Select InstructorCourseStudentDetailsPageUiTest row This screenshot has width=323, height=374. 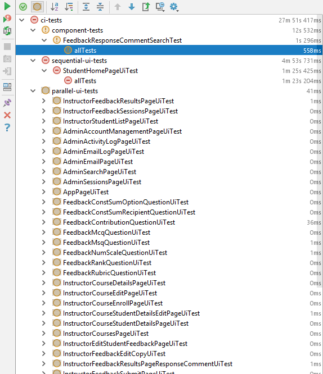(x=169, y=323)
